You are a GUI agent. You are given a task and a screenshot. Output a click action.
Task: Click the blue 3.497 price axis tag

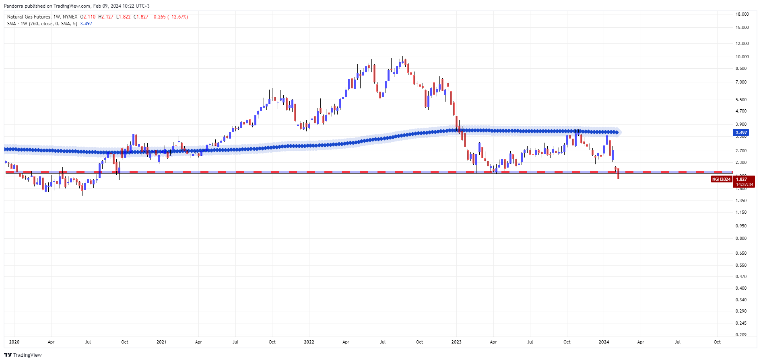pyautogui.click(x=741, y=133)
